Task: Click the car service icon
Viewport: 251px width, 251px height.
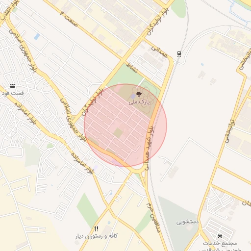Action: click(220, 236)
